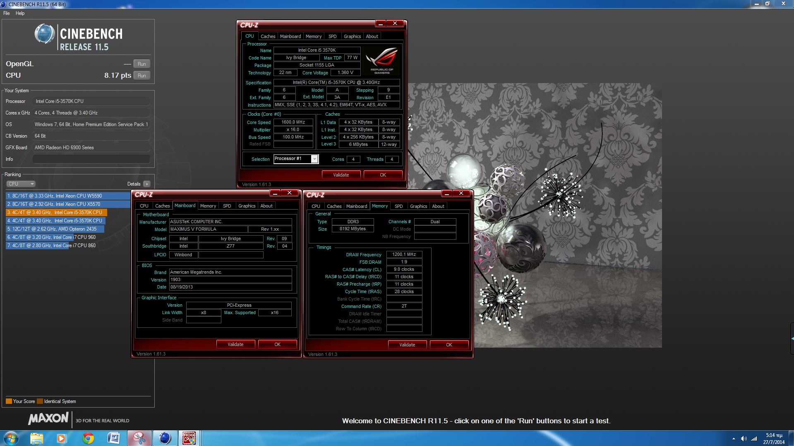The height and width of the screenshot is (446, 794).
Task: Click OK in top CPU-Z window
Action: [383, 175]
